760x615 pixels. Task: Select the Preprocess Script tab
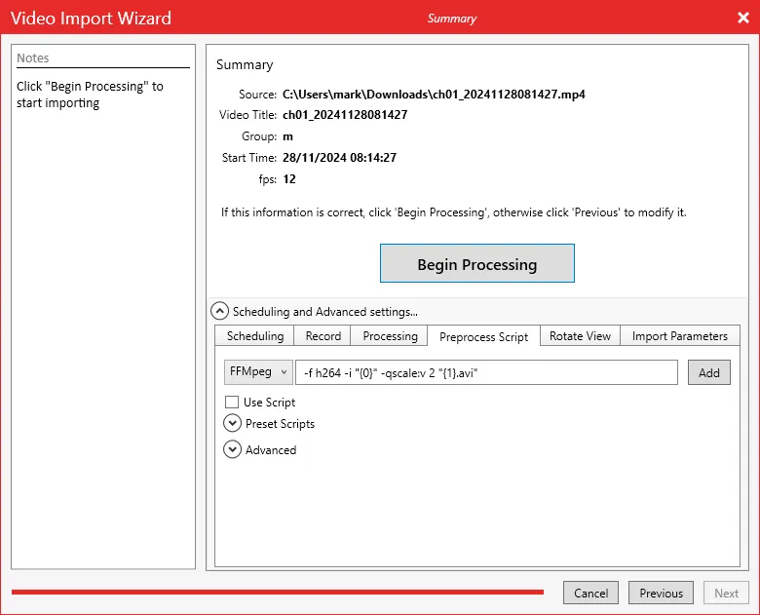tap(483, 336)
